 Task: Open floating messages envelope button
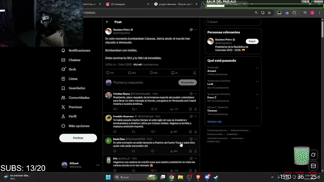coord(313,166)
